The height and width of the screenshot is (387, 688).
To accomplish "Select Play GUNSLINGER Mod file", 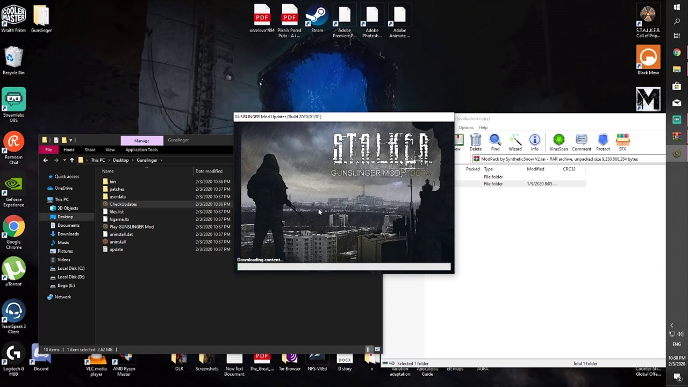I will tap(131, 227).
